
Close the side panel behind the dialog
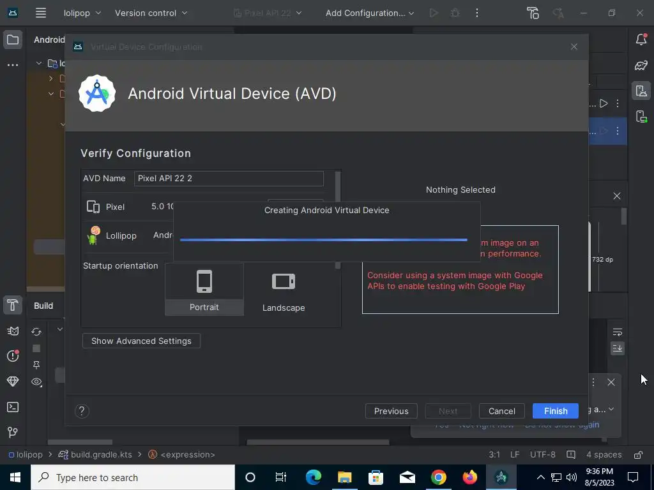point(617,196)
